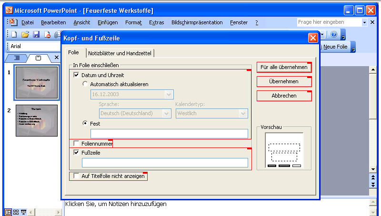Screen dimensions: 381x216
Task: Uncheck the Fußzeile checkbox
Action: [76, 153]
